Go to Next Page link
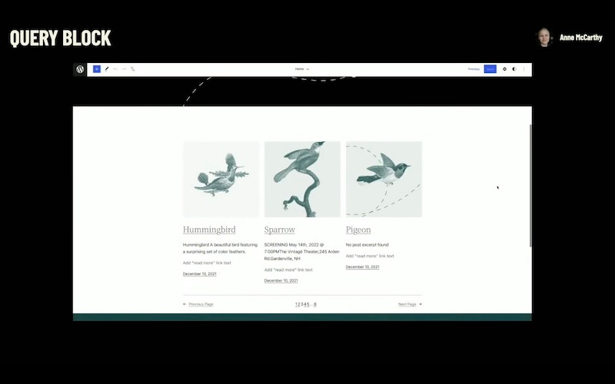 (x=409, y=304)
